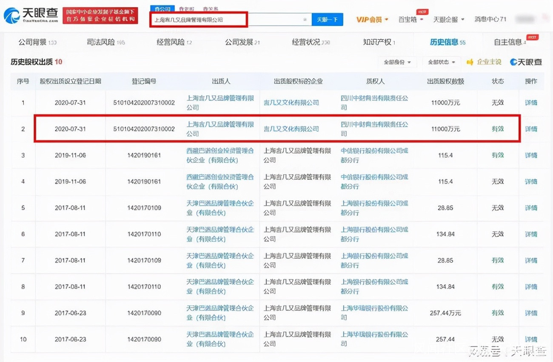Click the 天眼一下 search button
The height and width of the screenshot is (362, 553).
[x=327, y=20]
